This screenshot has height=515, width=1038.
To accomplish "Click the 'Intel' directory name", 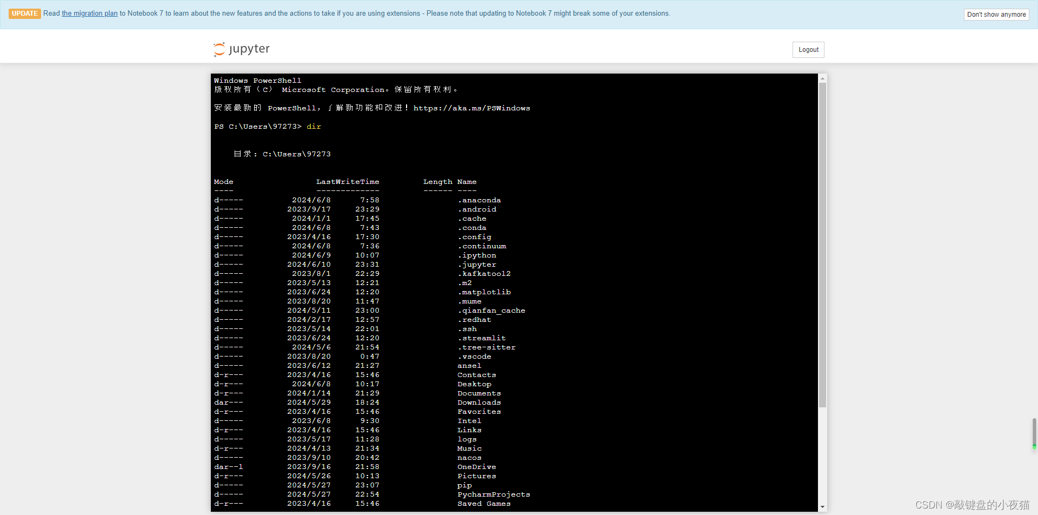I will pyautogui.click(x=469, y=421).
